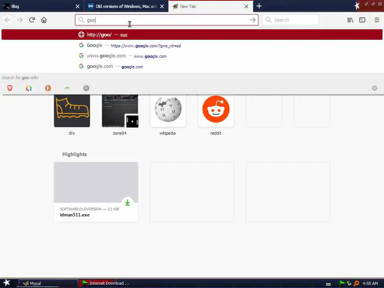Click the forward navigation arrow
The image size is (384, 288).
[20, 20]
